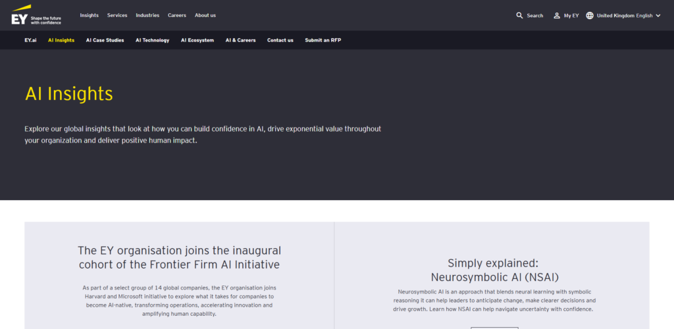
Task: Open the Industries menu
Action: (147, 15)
